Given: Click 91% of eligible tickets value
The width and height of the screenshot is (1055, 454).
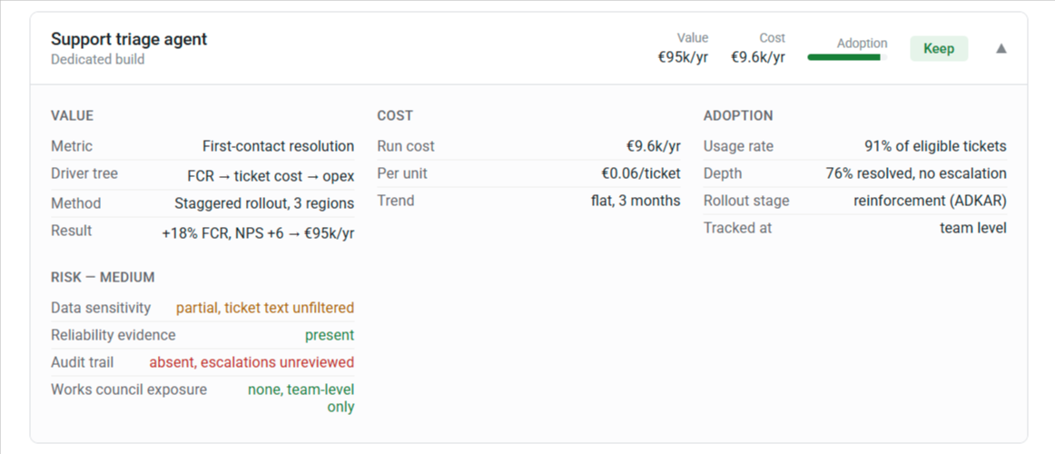Looking at the screenshot, I should click(x=935, y=146).
